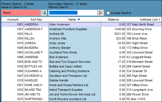Click the address 310 Longreach Ave
162x102 pixels.
[x=140, y=90]
